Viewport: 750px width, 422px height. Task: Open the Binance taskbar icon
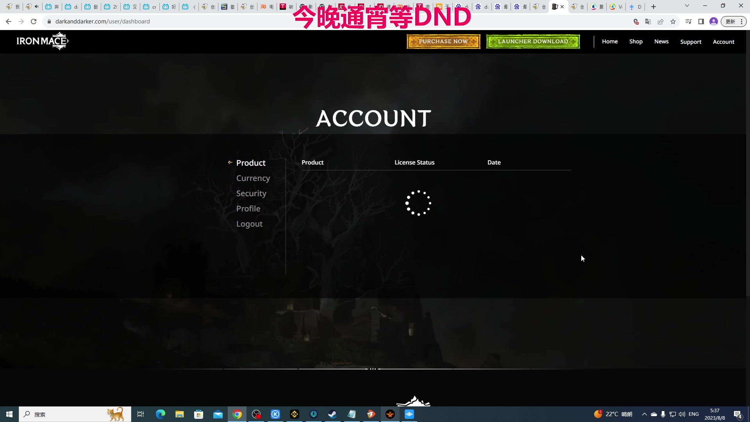click(x=295, y=414)
